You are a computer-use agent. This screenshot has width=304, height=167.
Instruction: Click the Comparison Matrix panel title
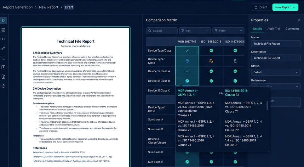(161, 20)
